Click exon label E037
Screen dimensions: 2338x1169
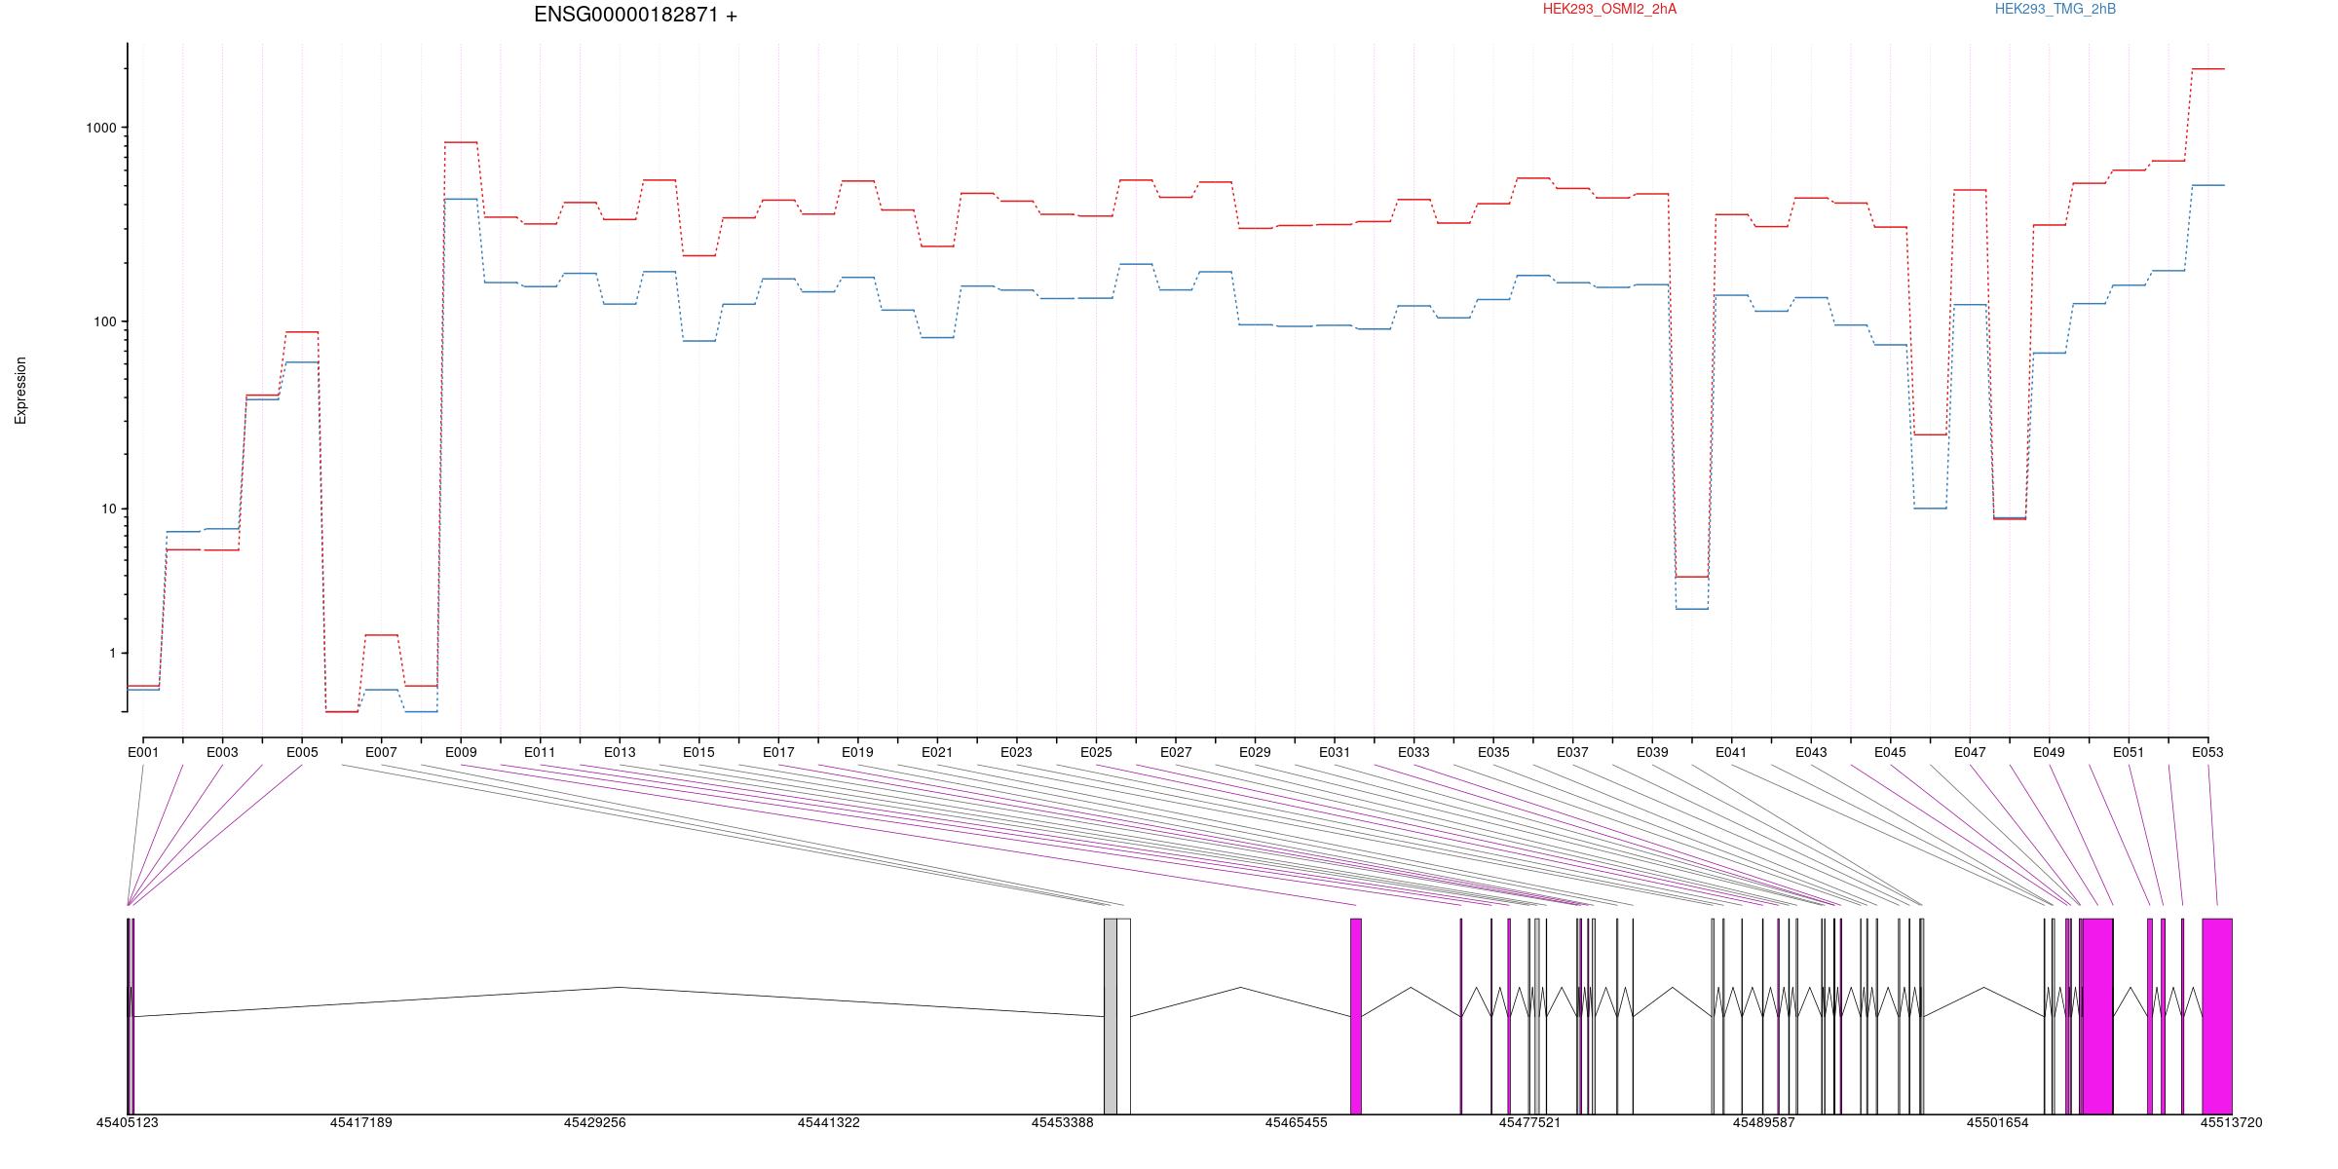coord(1572,752)
